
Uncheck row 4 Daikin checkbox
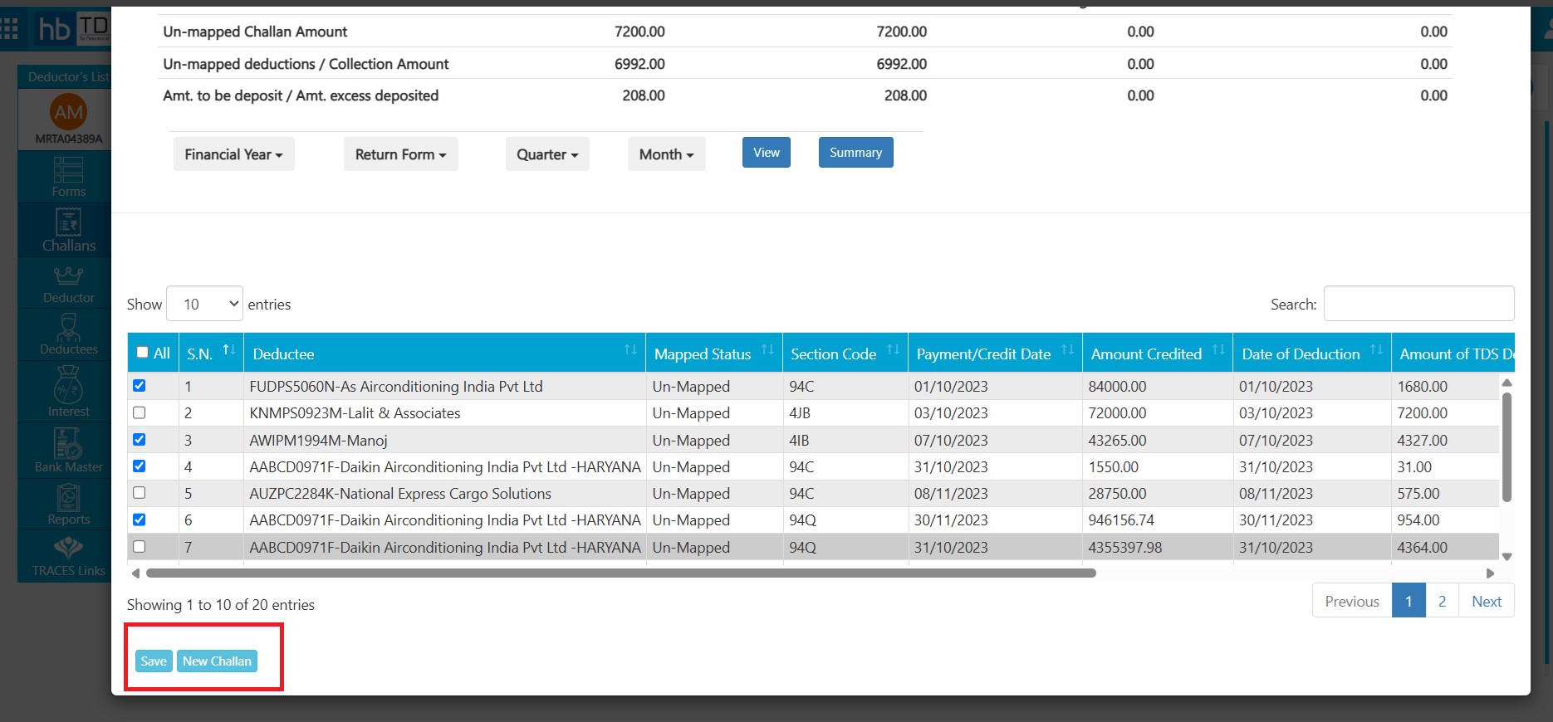140,466
